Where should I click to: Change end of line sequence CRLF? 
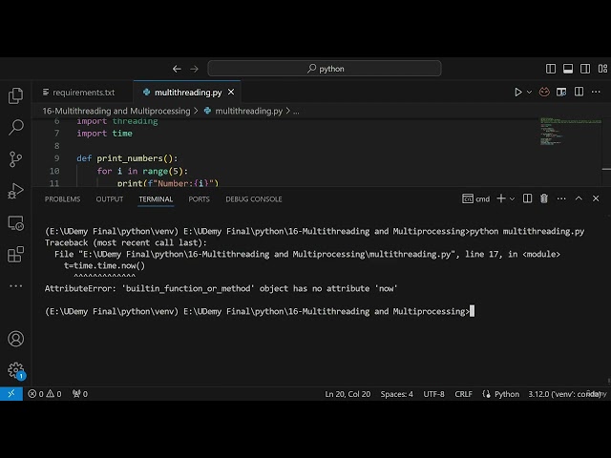tap(463, 394)
